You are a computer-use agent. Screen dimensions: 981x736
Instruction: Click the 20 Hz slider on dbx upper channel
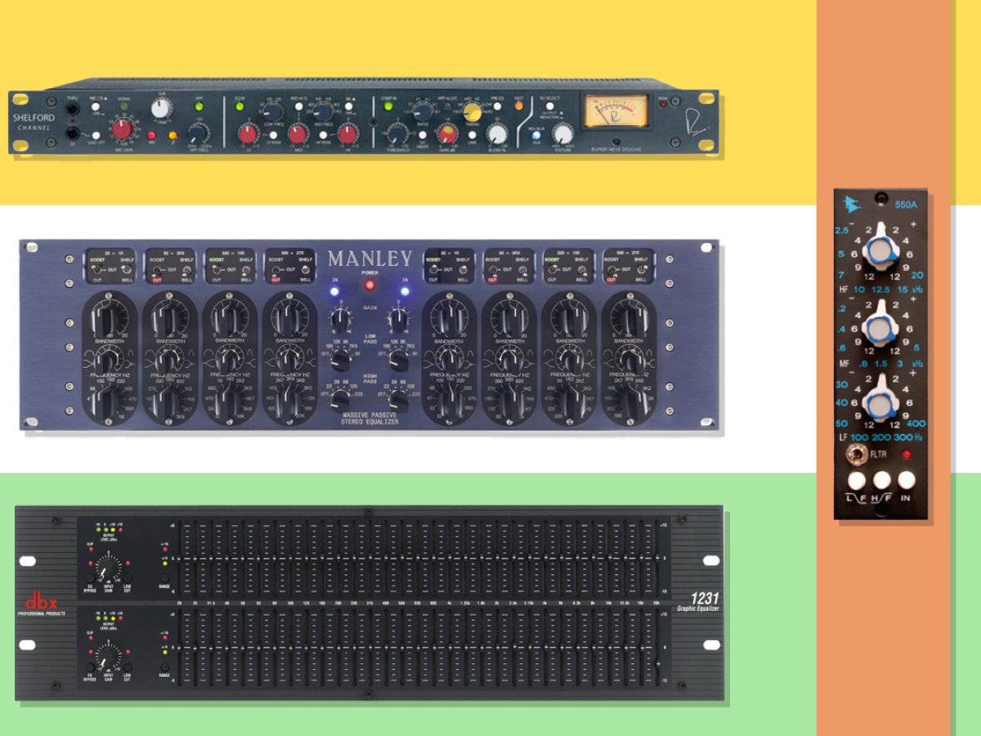(x=179, y=559)
